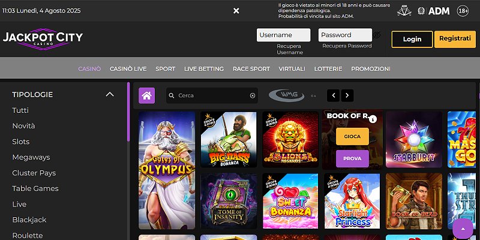
Task: Select Slots category
Action: coord(21,142)
